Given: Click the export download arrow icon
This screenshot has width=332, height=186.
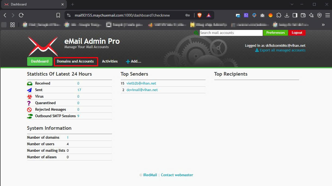Looking at the screenshot, I should click(257, 50).
